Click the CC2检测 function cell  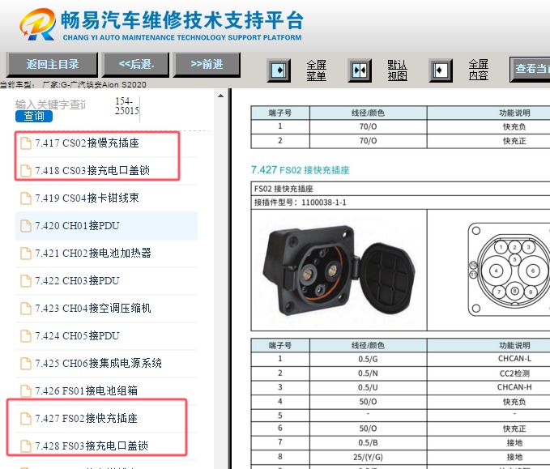tap(514, 373)
